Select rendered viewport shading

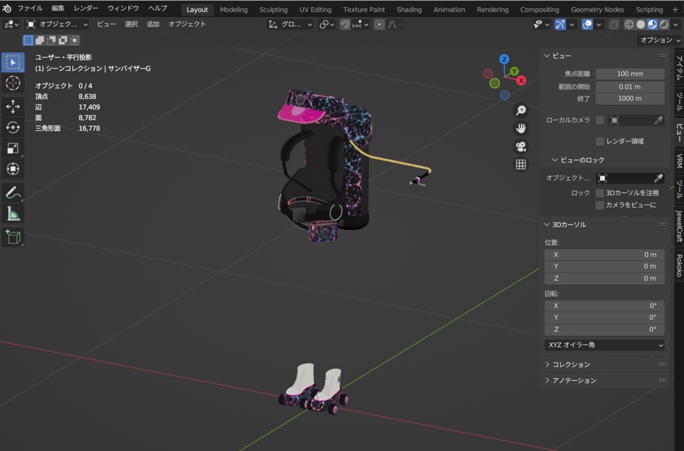664,25
